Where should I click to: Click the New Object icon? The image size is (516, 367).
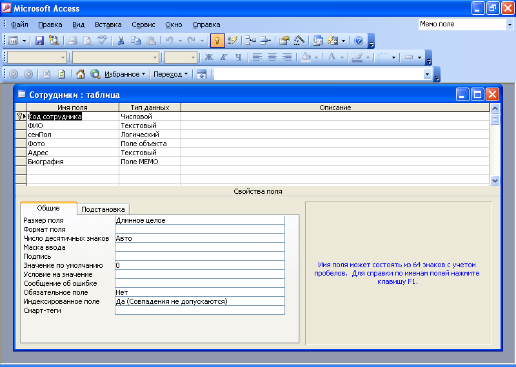[333, 41]
